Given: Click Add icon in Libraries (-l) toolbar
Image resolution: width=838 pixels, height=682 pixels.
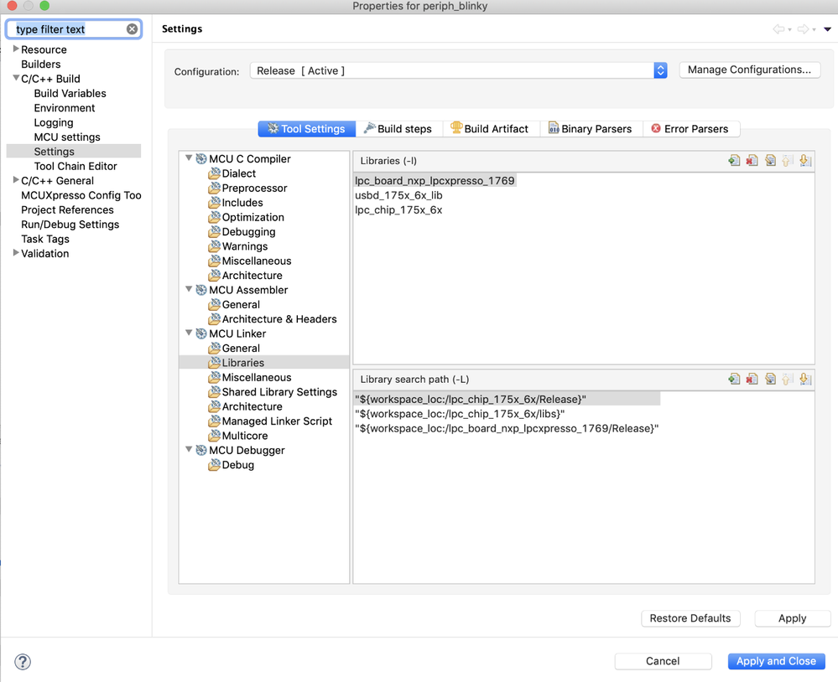Looking at the screenshot, I should (x=734, y=161).
